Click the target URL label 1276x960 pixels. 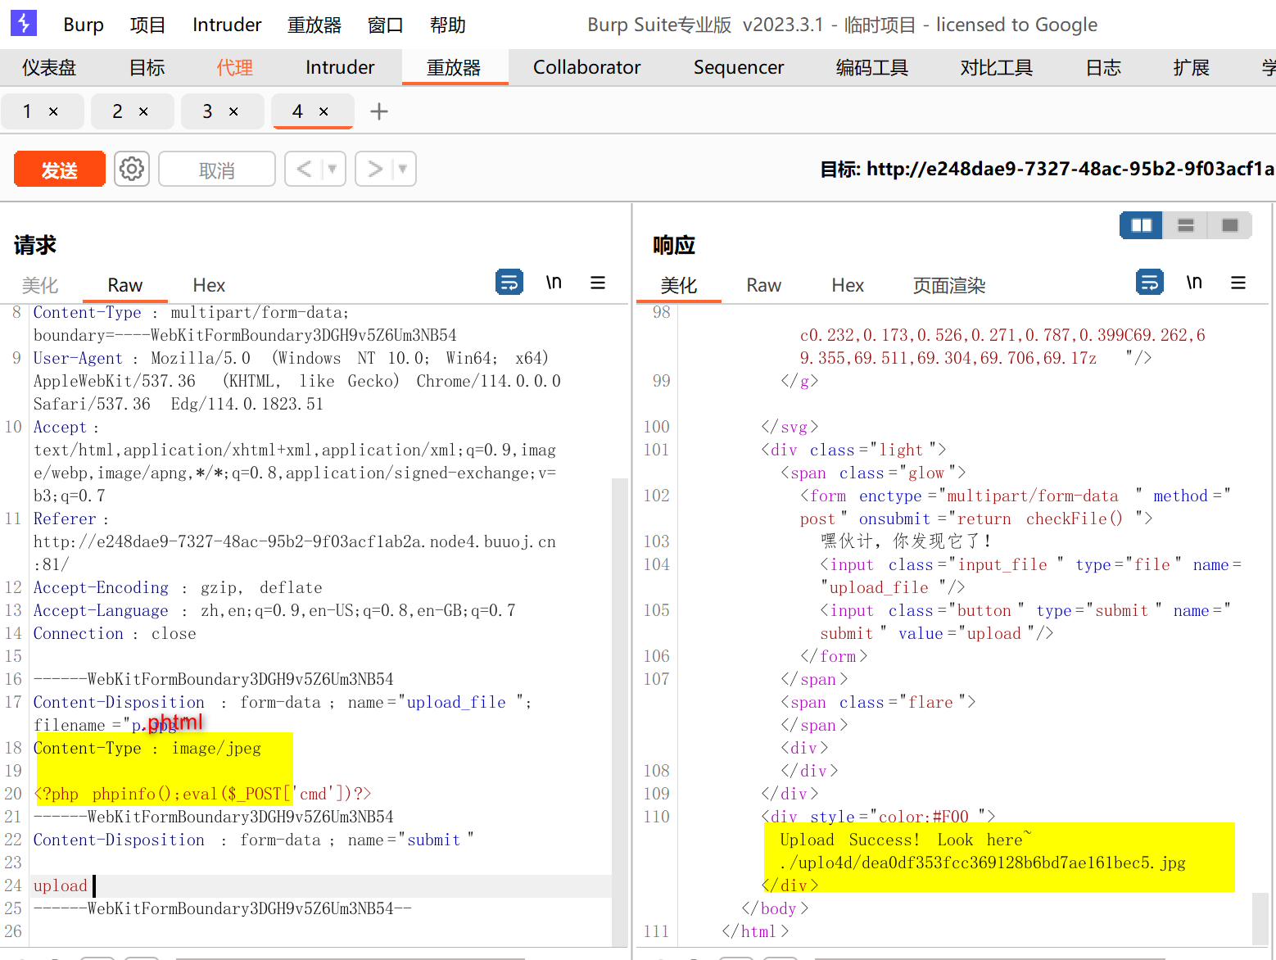[x=1047, y=169]
